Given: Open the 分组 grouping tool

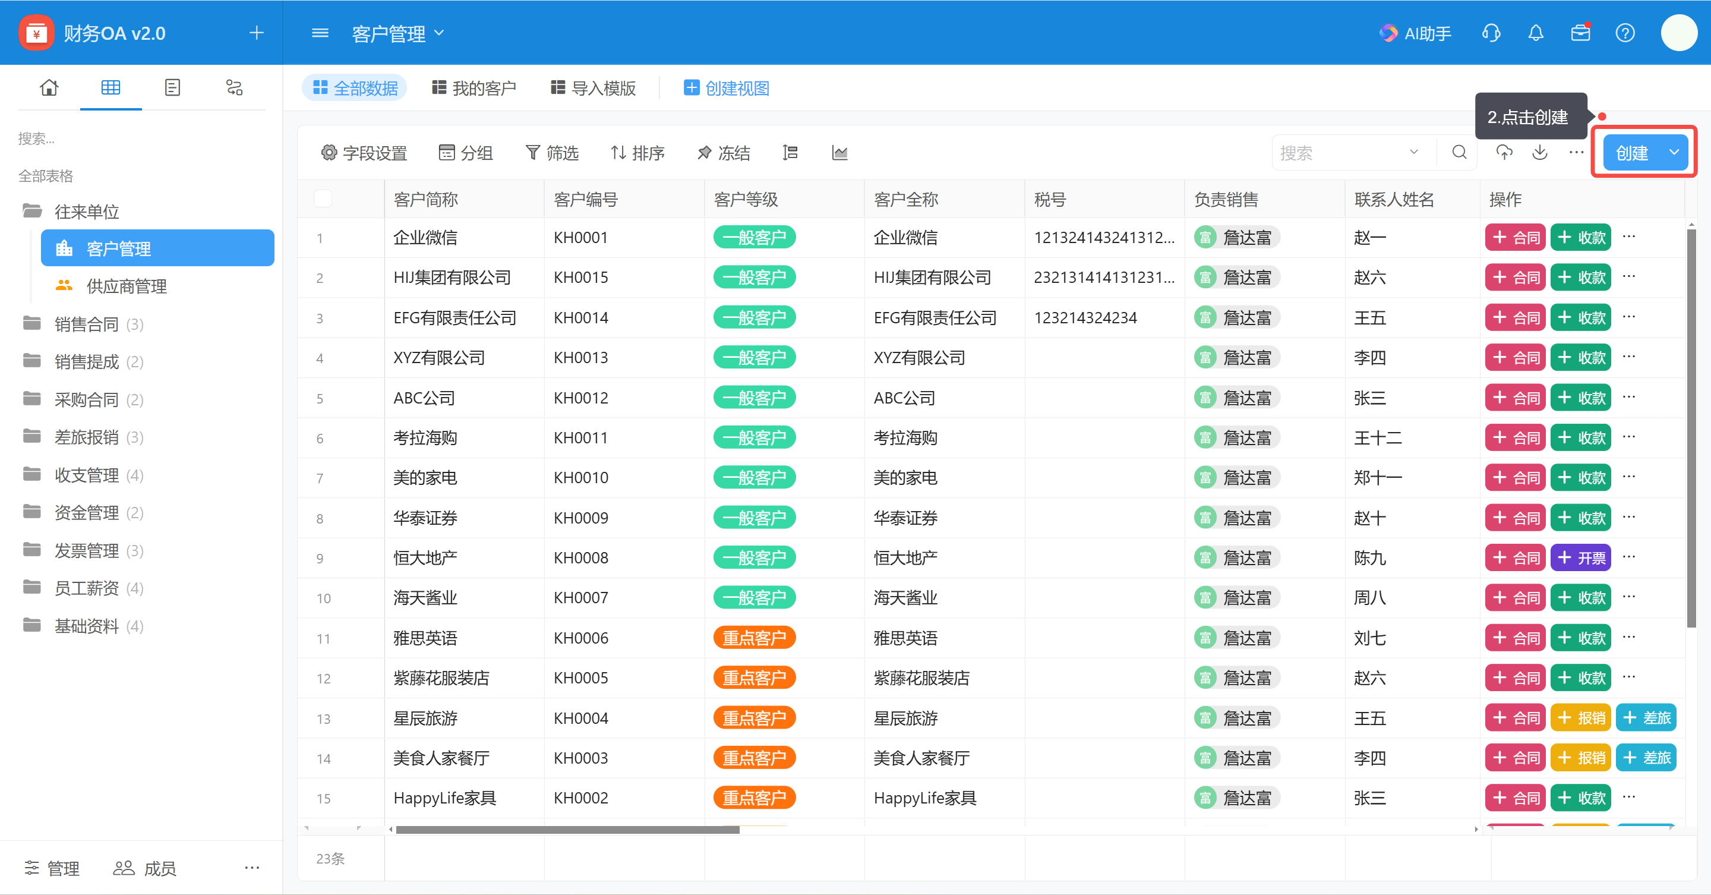Looking at the screenshot, I should [x=466, y=153].
